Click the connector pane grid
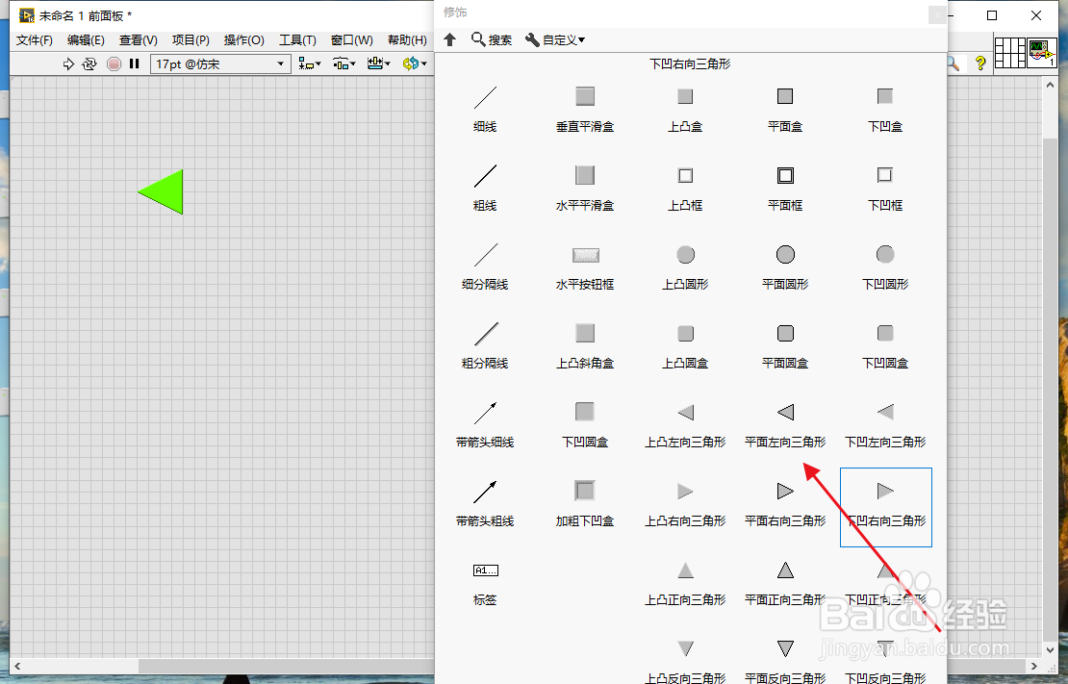1068x684 pixels. tap(1010, 53)
